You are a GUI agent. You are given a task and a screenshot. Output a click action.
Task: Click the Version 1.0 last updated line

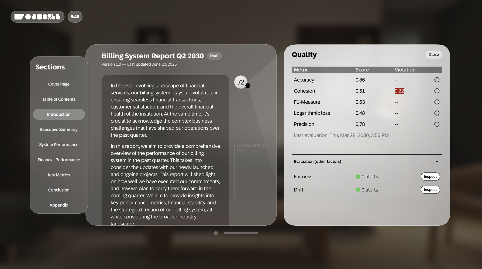point(139,64)
